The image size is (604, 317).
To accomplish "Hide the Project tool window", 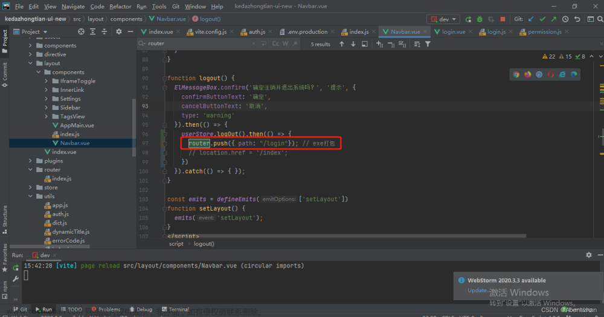I will click(x=130, y=31).
